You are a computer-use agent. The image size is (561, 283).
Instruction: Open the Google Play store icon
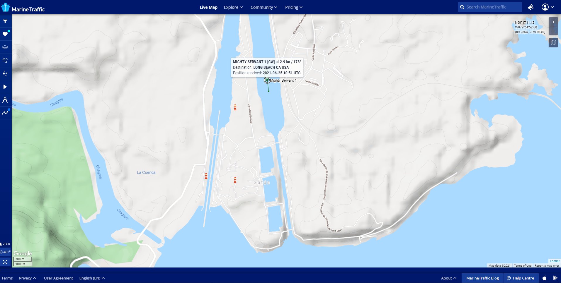coord(555,278)
